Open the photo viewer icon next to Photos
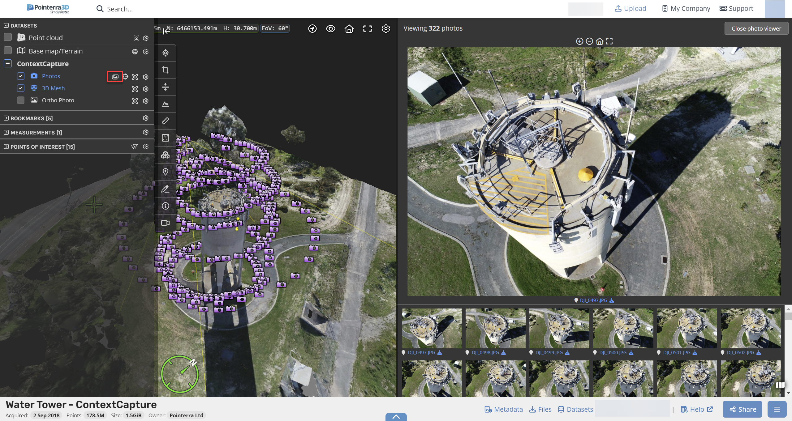The image size is (792, 421). tap(115, 77)
